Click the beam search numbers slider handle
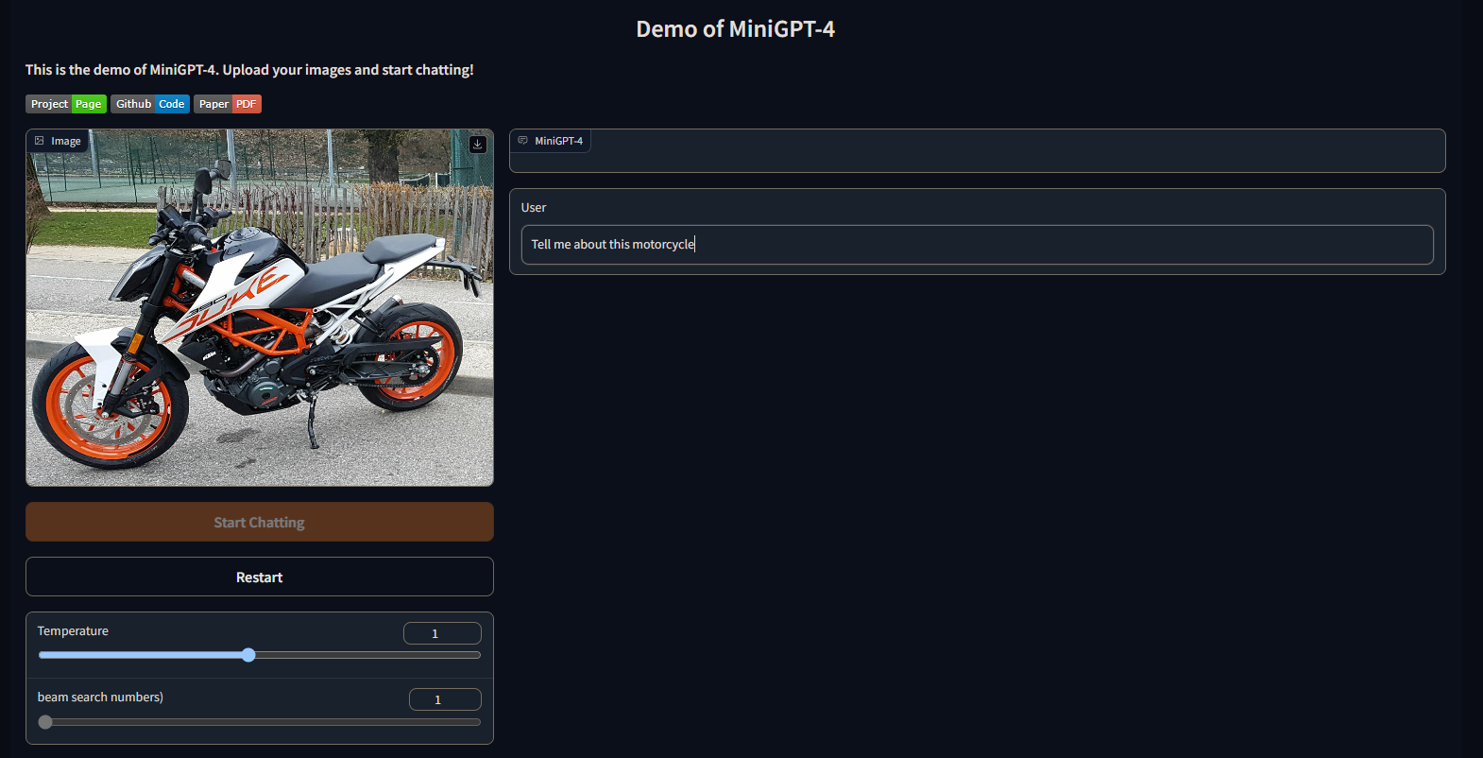Image resolution: width=1483 pixels, height=758 pixels. point(45,722)
